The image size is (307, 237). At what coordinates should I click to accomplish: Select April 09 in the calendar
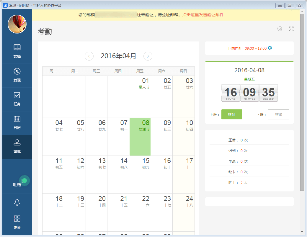click(x=162, y=137)
